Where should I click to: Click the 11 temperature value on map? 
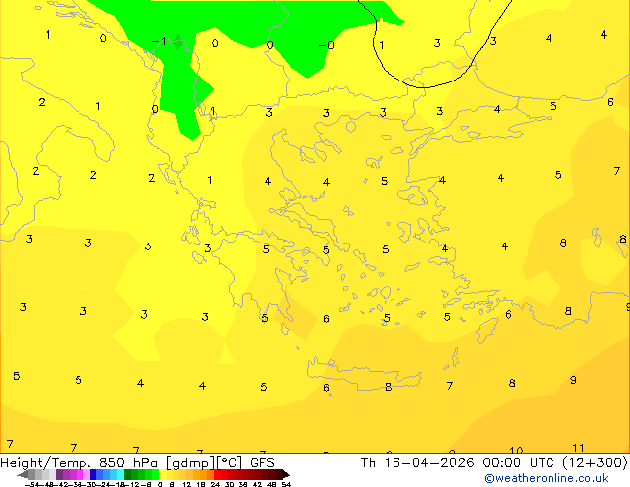coord(578,448)
